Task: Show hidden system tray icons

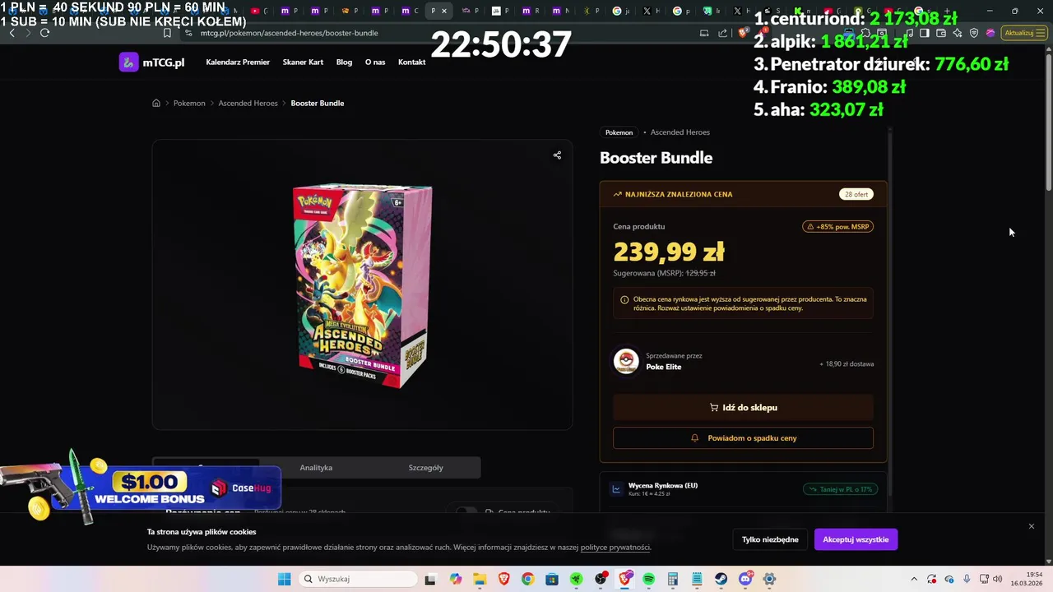Action: click(914, 579)
